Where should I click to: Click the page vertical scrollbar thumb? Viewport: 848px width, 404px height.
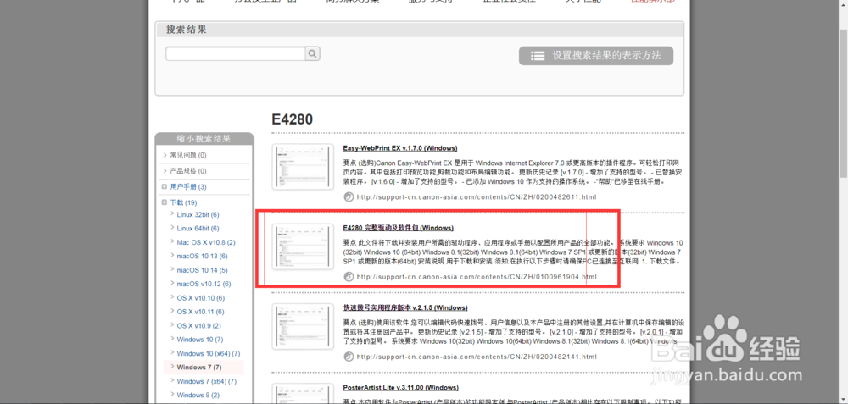[x=843, y=102]
